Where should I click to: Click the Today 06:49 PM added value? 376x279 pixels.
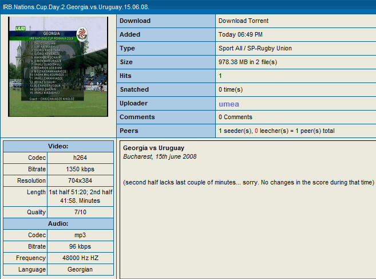(x=240, y=34)
